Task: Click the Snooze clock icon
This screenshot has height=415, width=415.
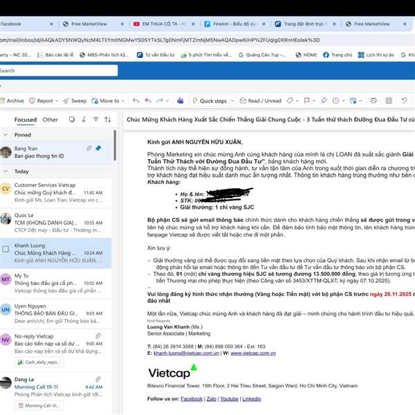Action: click(x=336, y=100)
